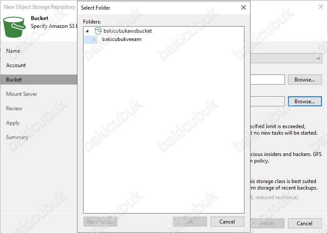Go to the Review wizard step
Image resolution: width=328 pixels, height=234 pixels.
coord(14,109)
